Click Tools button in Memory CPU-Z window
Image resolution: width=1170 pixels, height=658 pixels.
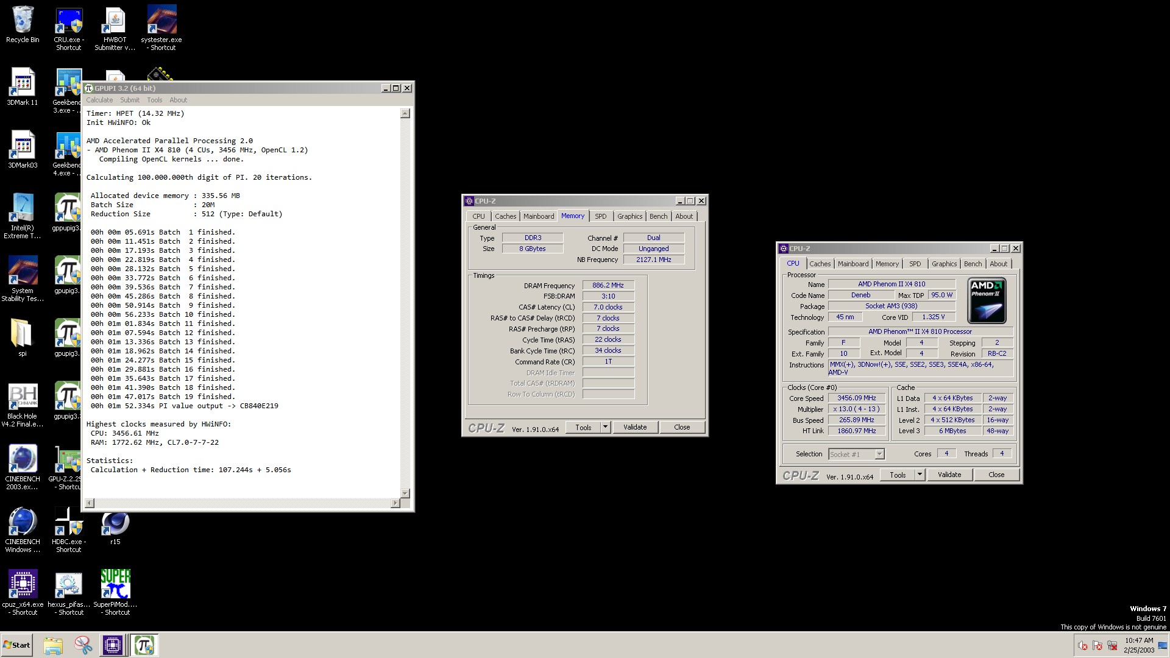583,427
